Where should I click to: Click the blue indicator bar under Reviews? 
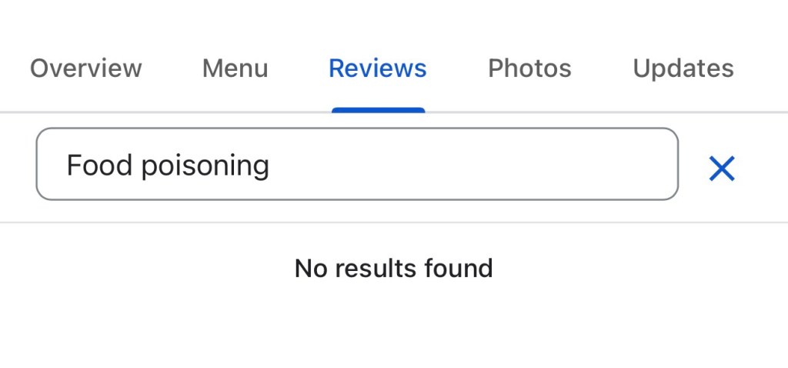tap(378, 110)
